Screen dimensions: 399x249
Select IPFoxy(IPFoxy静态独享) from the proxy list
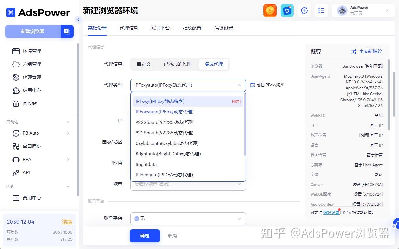pyautogui.click(x=160, y=101)
